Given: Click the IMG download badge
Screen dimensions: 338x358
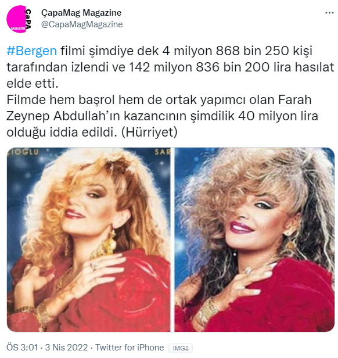Looking at the screenshot, I should (180, 348).
